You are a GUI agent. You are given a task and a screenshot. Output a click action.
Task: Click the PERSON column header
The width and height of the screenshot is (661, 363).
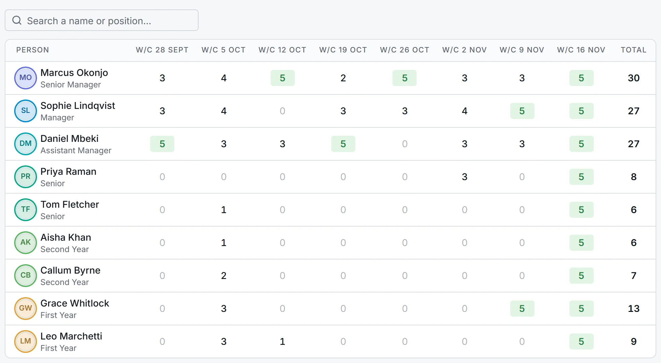coord(33,50)
